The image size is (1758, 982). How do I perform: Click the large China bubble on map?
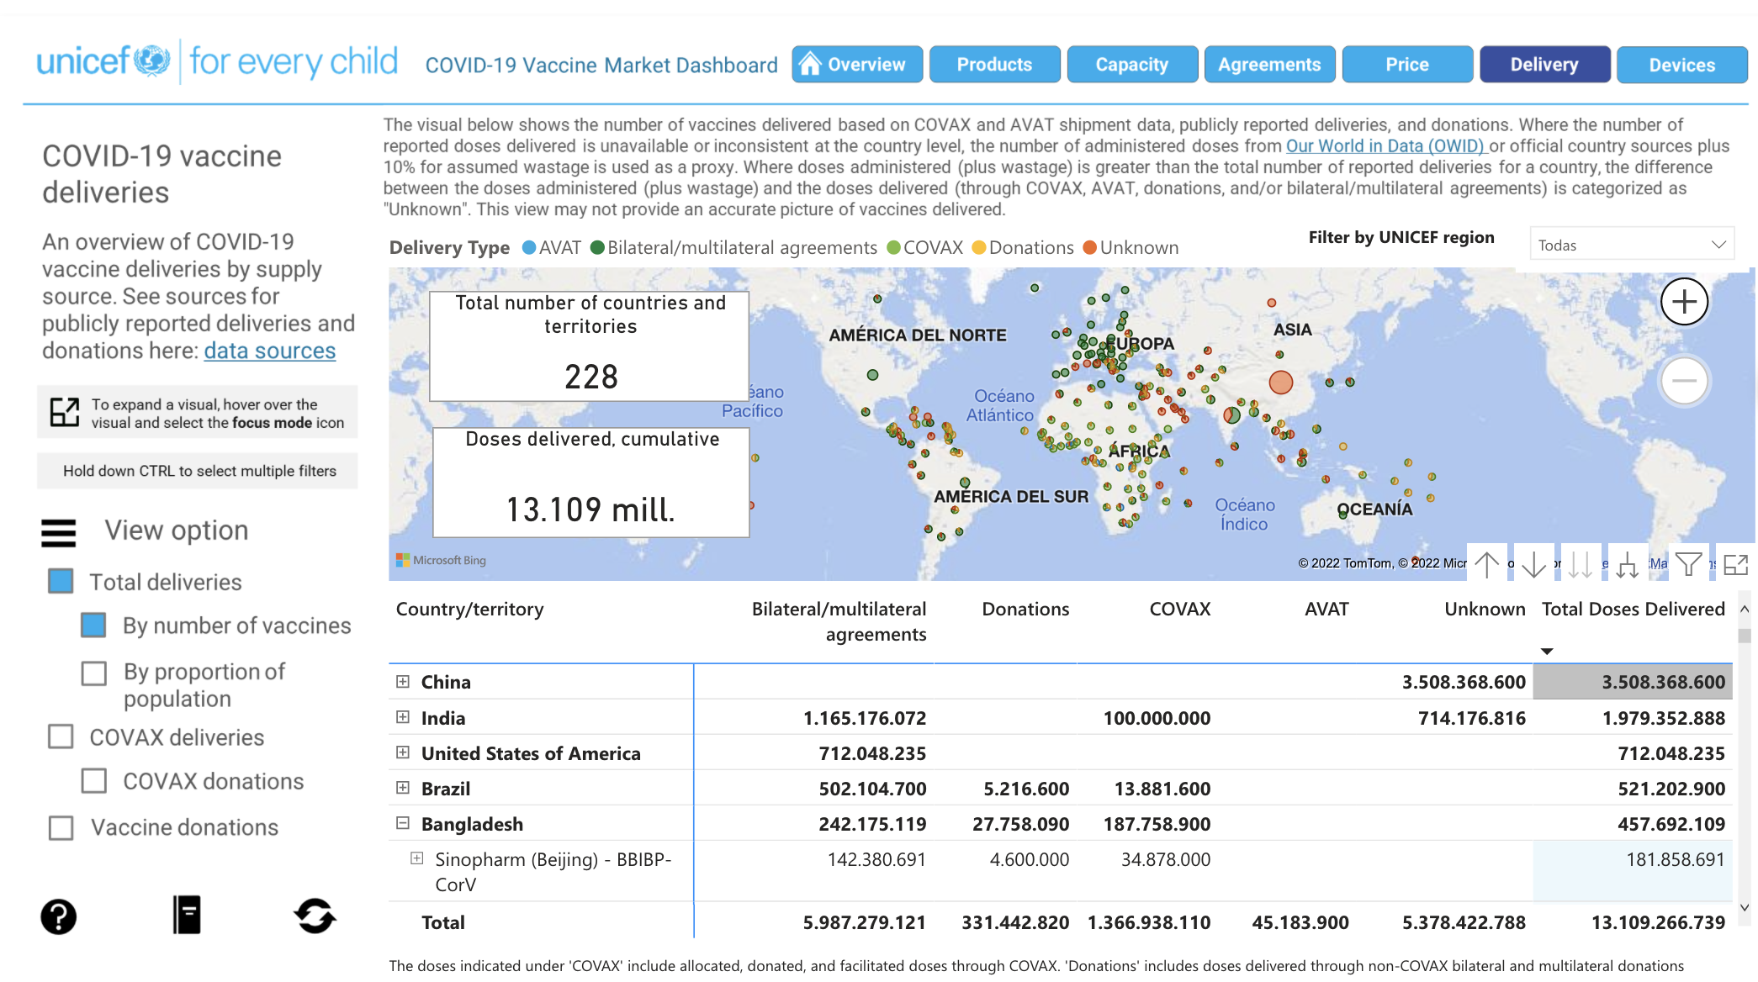pos(1281,383)
